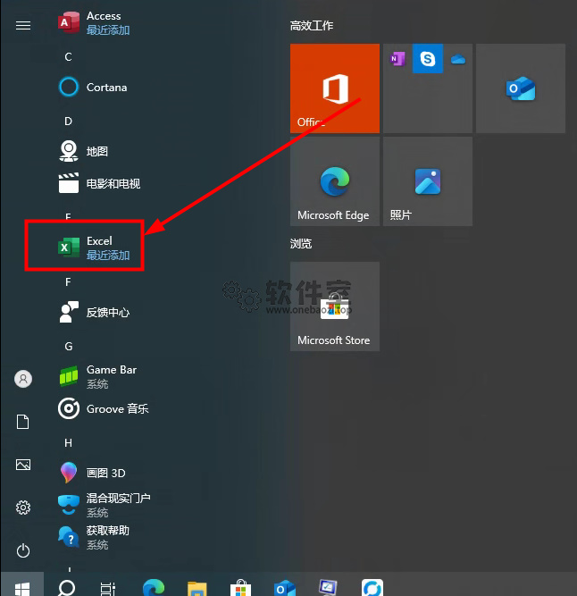Open Documents from the Start sidebar
The width and height of the screenshot is (577, 596).
[x=23, y=422]
